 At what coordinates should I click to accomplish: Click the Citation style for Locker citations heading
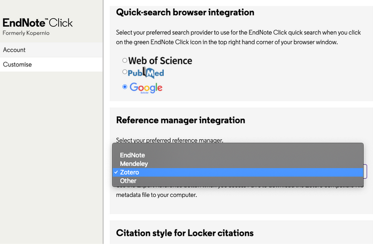click(x=185, y=233)
